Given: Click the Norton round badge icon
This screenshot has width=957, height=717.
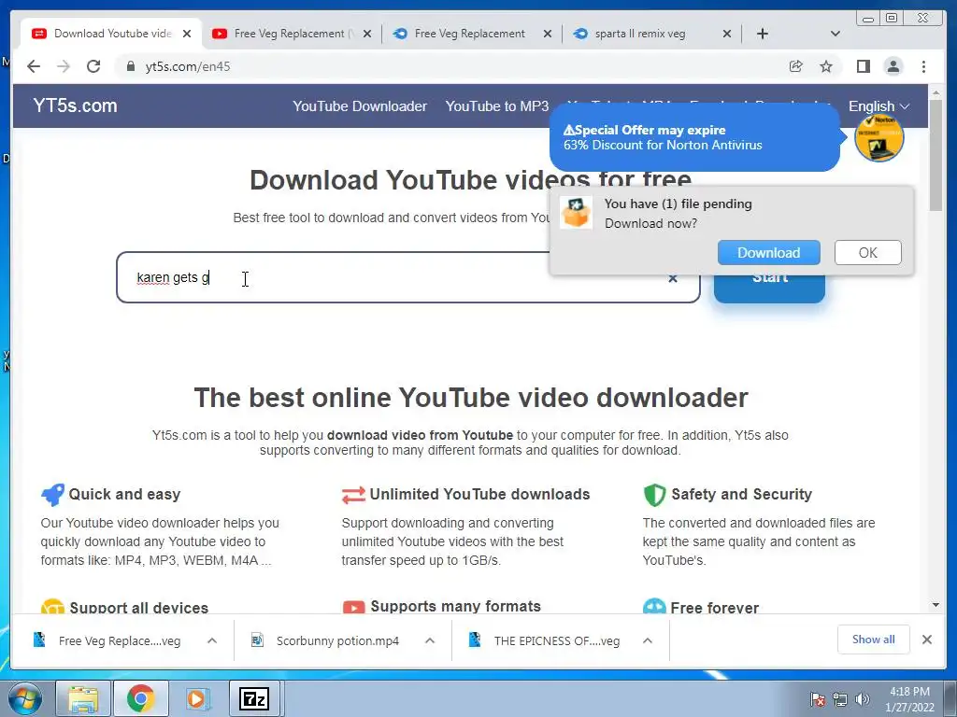Looking at the screenshot, I should point(878,138).
